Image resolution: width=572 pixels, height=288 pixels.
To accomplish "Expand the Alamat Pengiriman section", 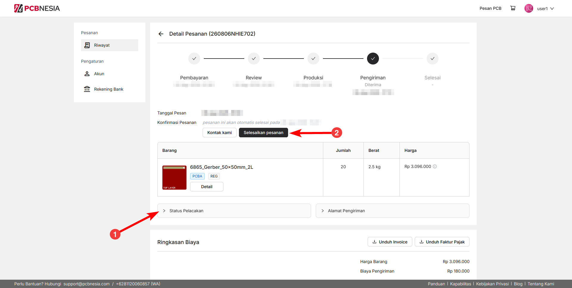I will (x=393, y=211).
